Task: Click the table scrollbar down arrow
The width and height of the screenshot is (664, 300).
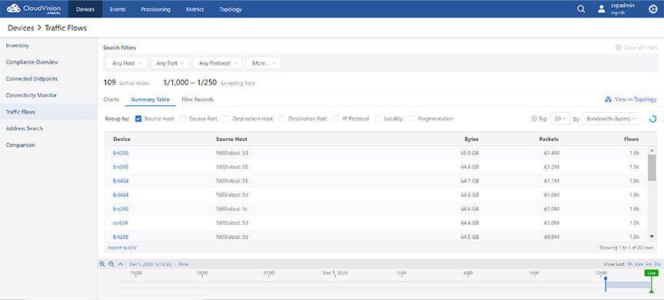Action: coord(652,236)
